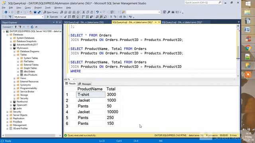
Task: Expand the Security folder under server
Action: [7, 112]
